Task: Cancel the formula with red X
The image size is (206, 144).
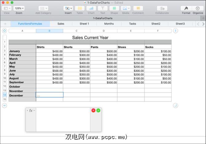Action: tap(93, 110)
